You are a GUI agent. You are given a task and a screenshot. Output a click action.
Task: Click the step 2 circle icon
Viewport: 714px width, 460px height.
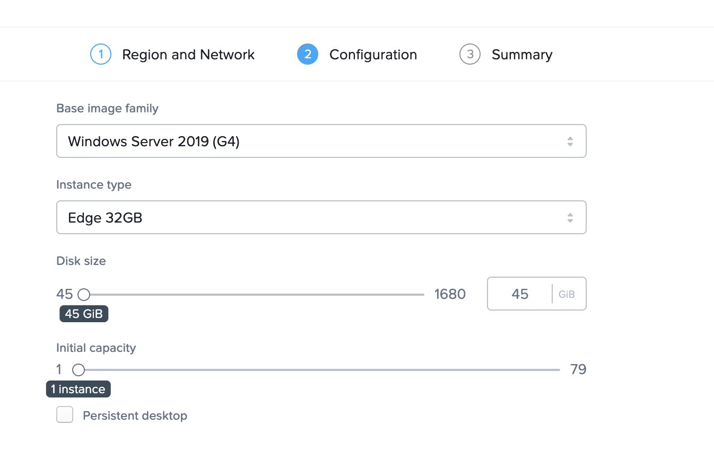point(308,55)
